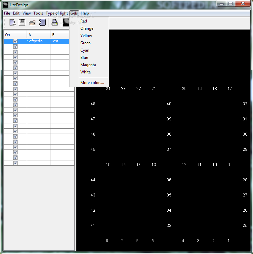253x254 pixels.
Task: Open the Tools menu
Action: coord(38,13)
